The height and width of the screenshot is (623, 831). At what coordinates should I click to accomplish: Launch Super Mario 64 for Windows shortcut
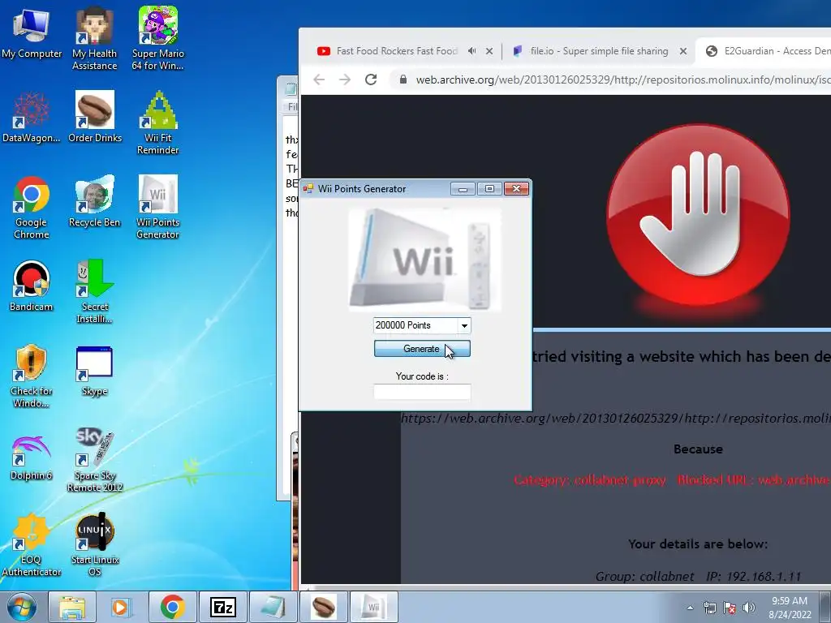[x=158, y=38]
